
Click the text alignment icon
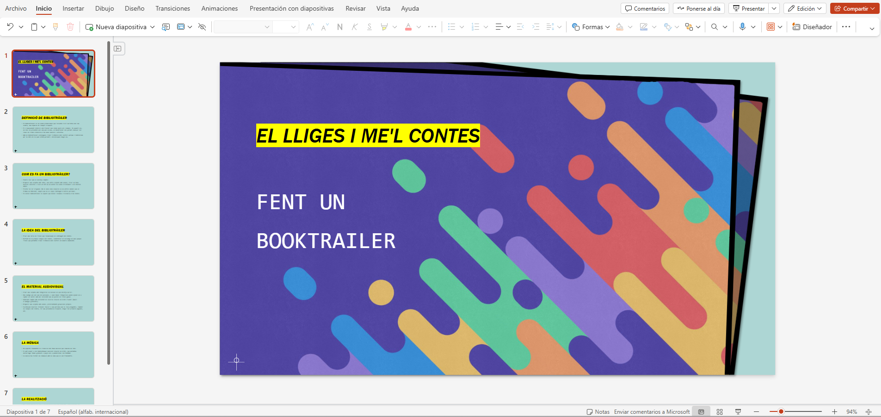click(499, 27)
